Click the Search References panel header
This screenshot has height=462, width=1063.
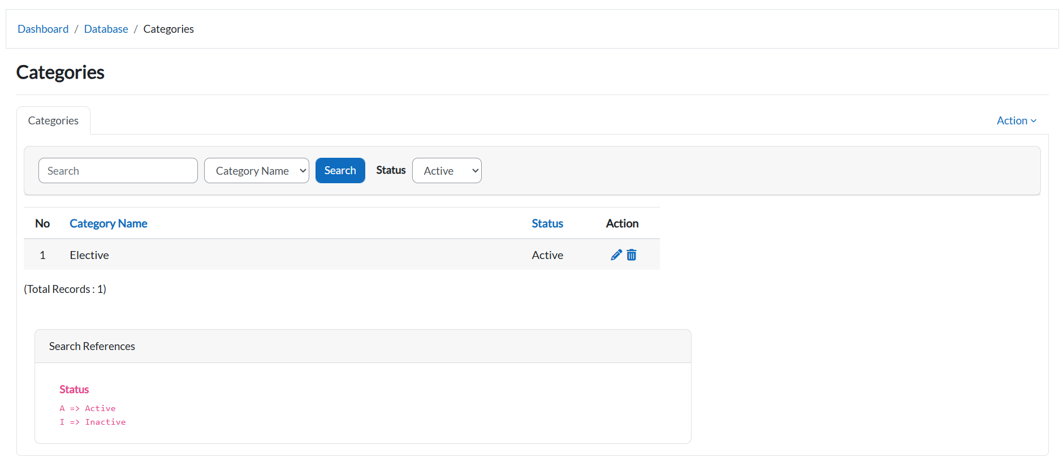92,346
